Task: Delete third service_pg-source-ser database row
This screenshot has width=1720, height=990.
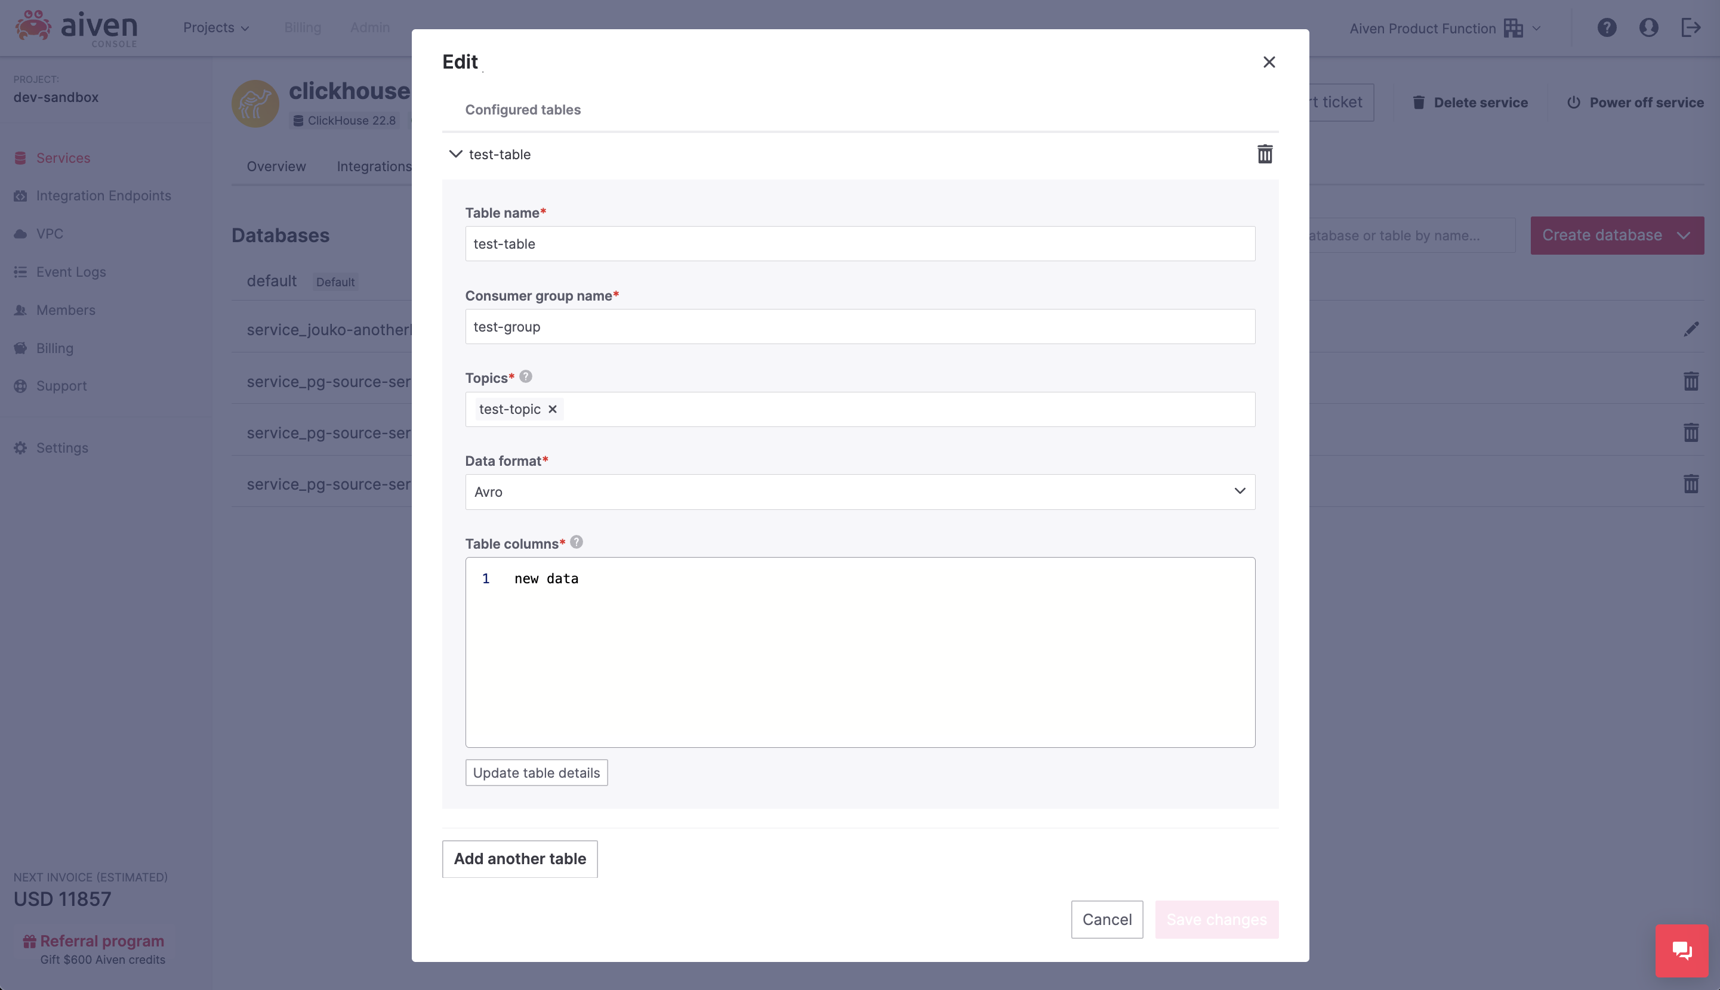Action: 1691,484
